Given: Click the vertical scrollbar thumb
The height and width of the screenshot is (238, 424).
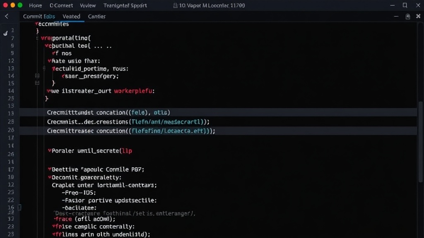Looking at the screenshot, I should tap(420, 142).
